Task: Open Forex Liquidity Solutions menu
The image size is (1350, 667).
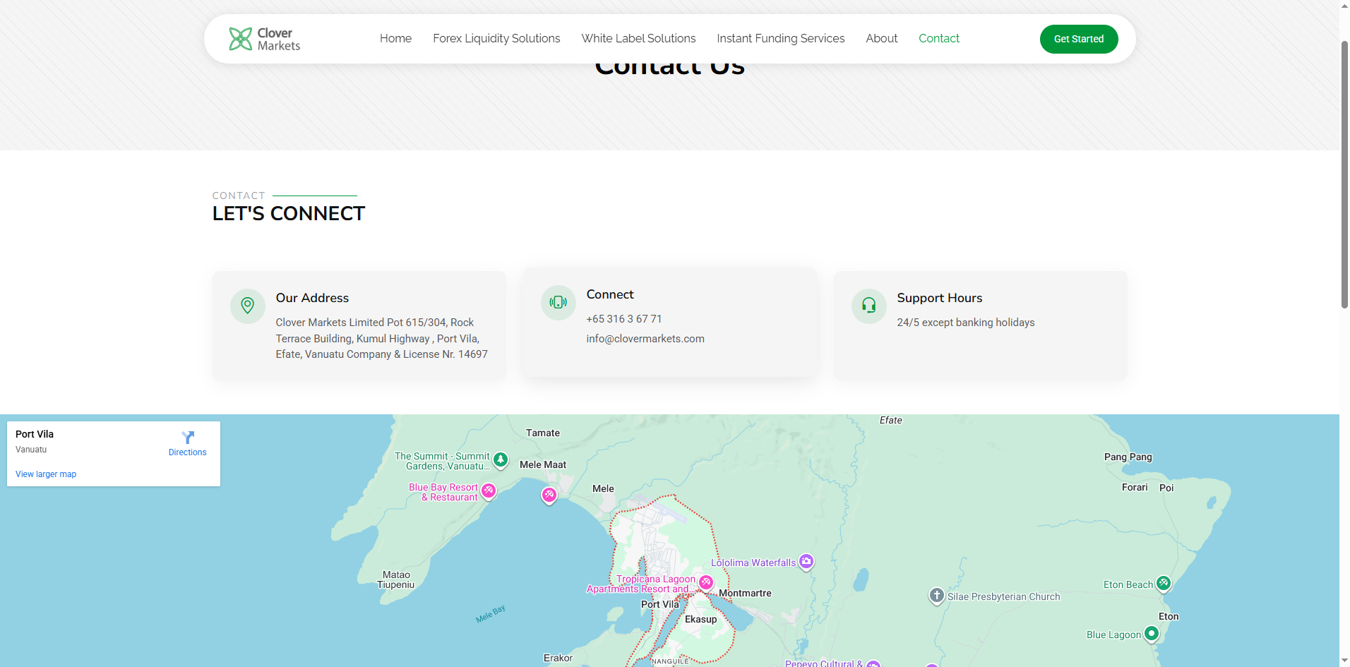Action: coord(496,39)
